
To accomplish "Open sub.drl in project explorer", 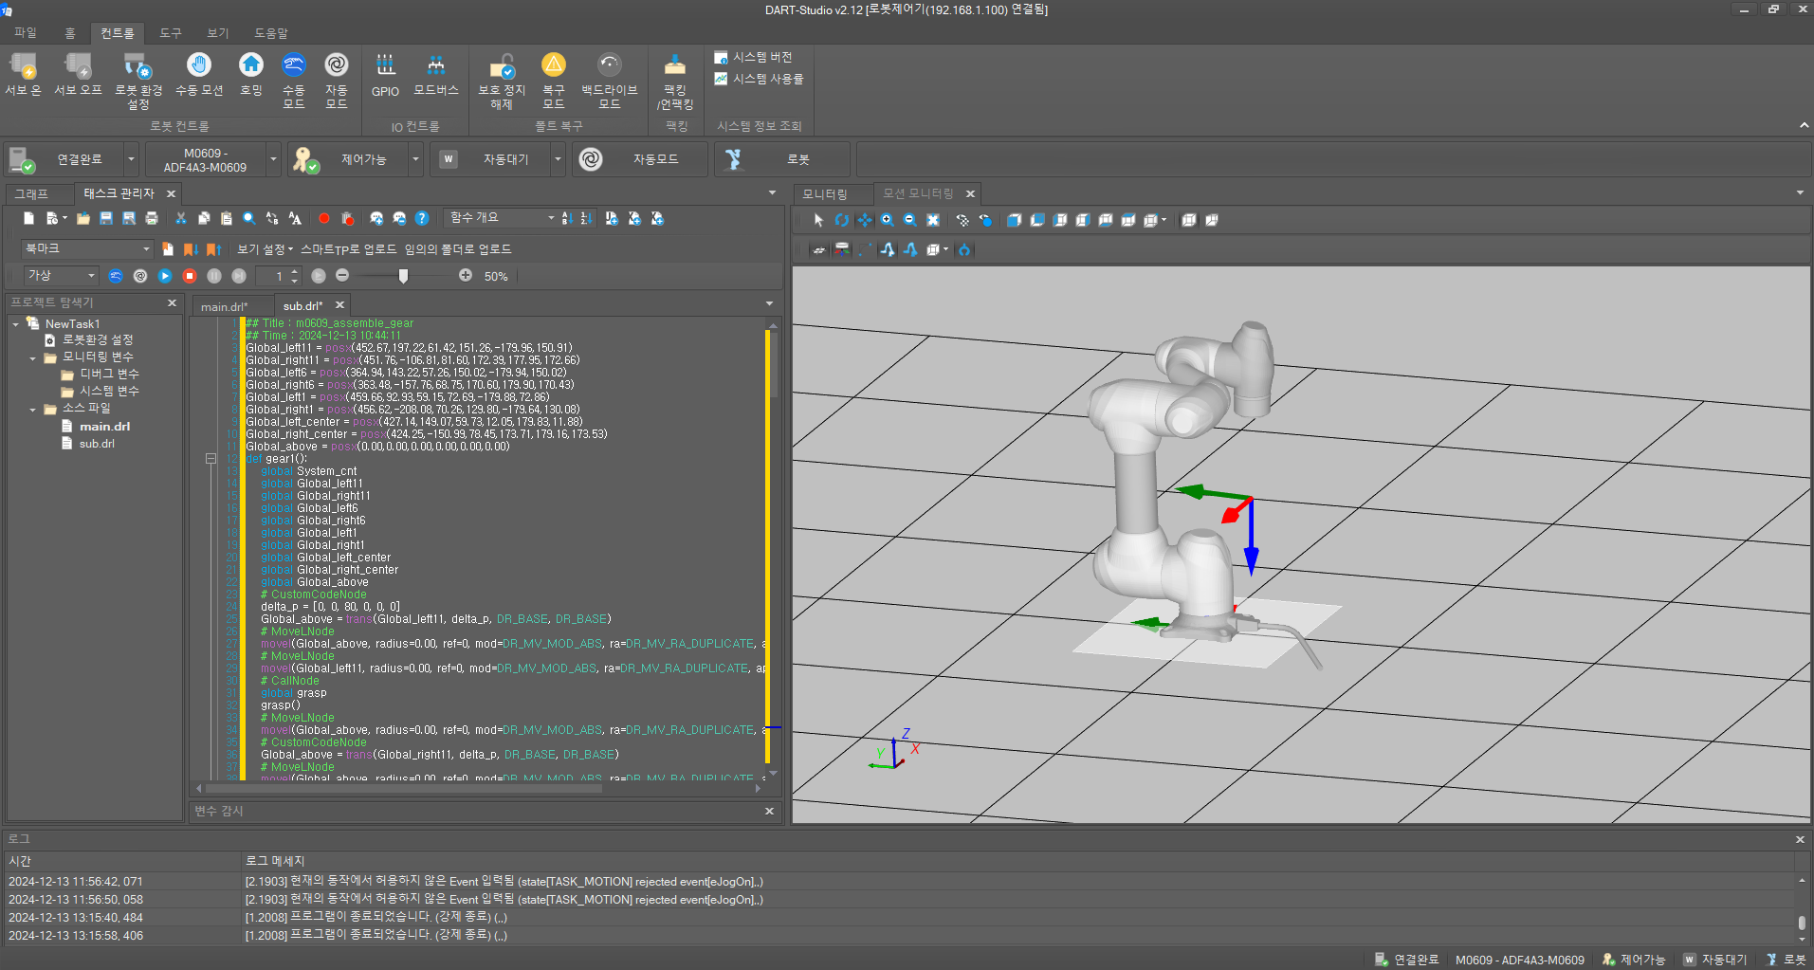I will coord(97,444).
